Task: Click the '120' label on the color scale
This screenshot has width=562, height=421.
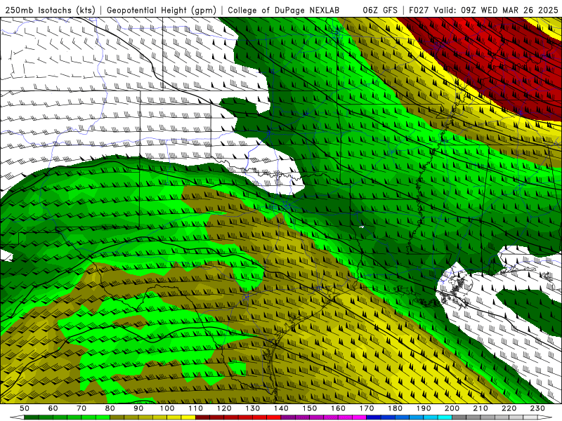Action: pos(224,408)
